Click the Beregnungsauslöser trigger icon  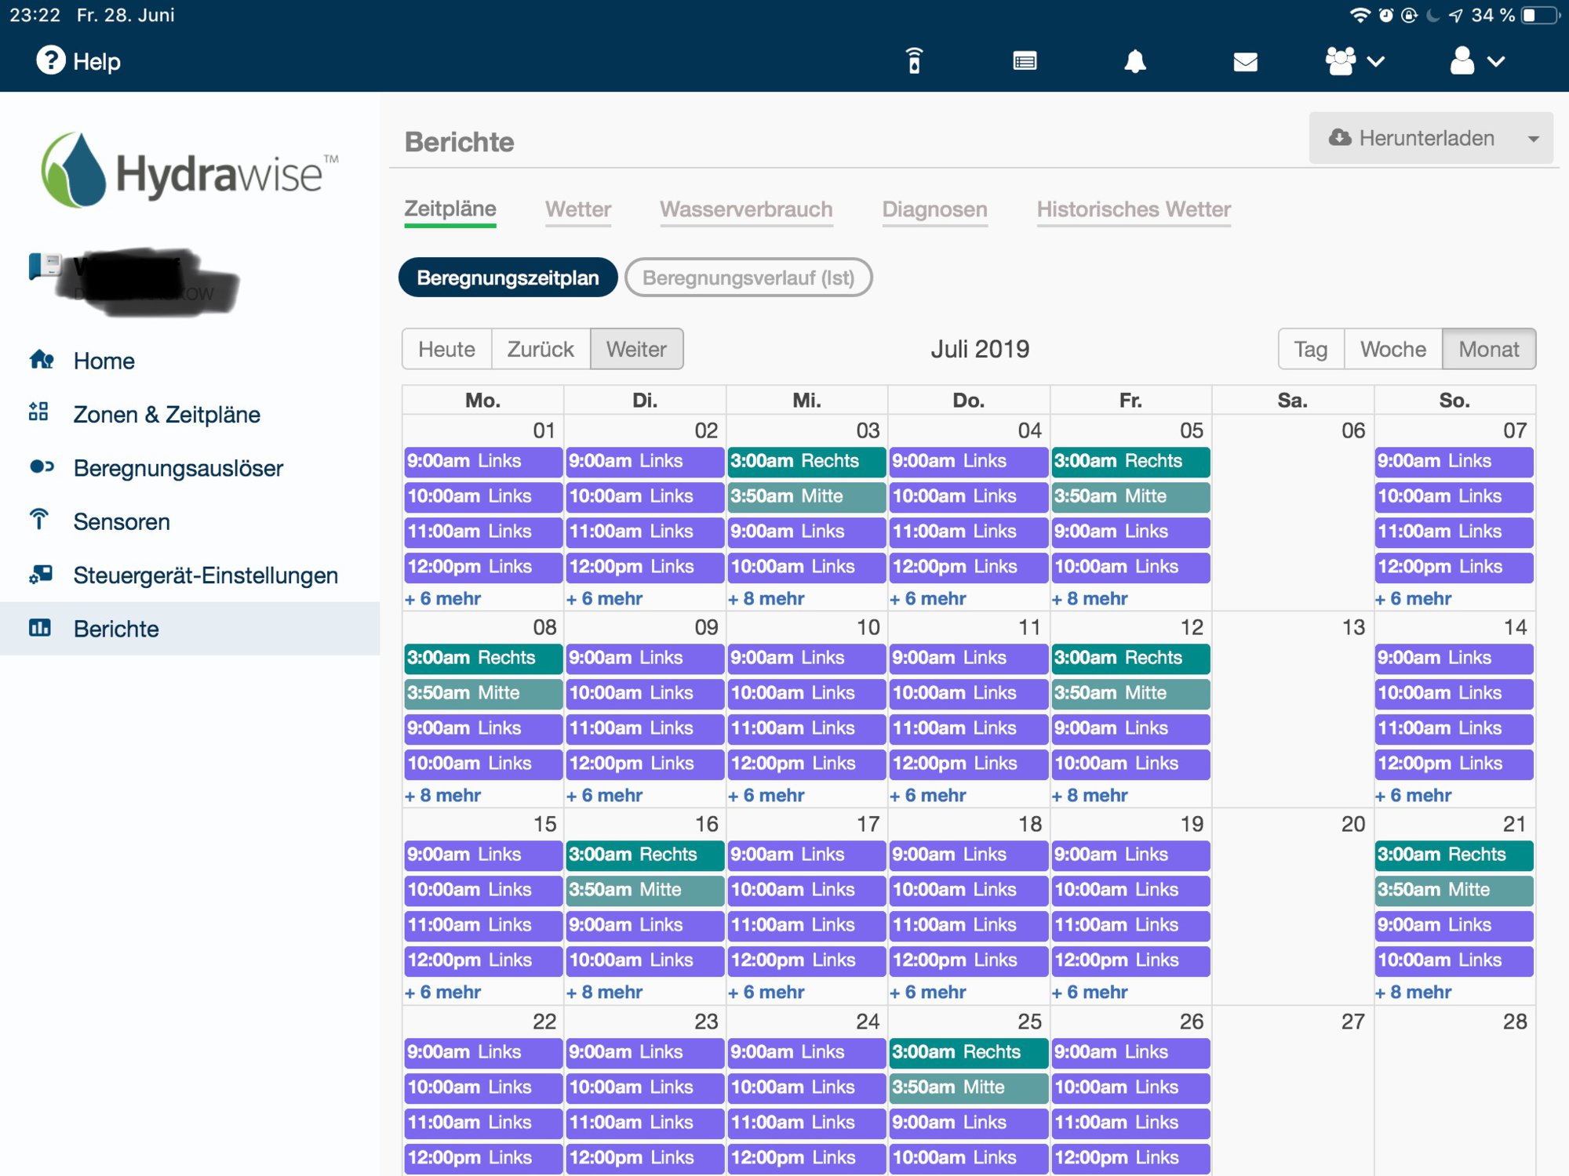42,466
